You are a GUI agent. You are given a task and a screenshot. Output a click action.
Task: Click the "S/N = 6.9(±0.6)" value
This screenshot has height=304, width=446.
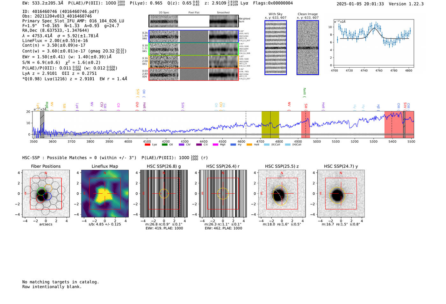pos(41,63)
